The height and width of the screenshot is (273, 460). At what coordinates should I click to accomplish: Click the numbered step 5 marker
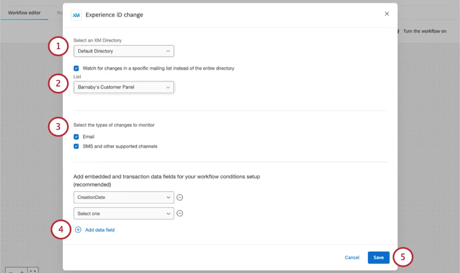[x=403, y=257]
